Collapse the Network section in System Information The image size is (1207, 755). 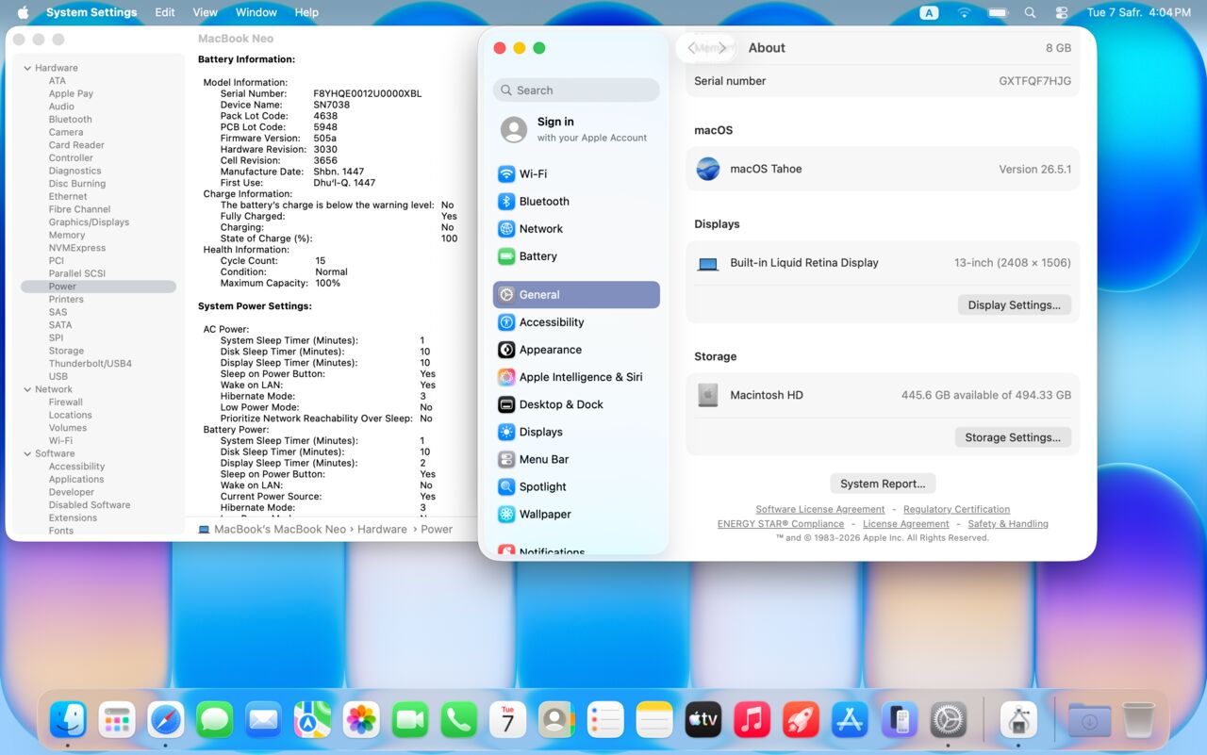coord(27,389)
